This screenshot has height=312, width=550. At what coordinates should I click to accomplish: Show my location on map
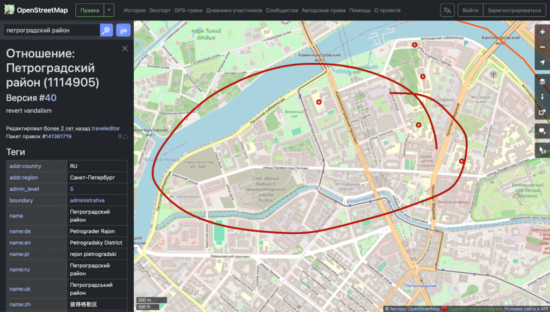tap(542, 63)
